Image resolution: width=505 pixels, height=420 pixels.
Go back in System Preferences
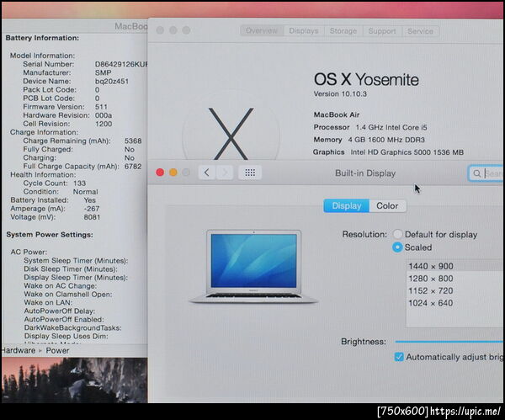coord(207,173)
